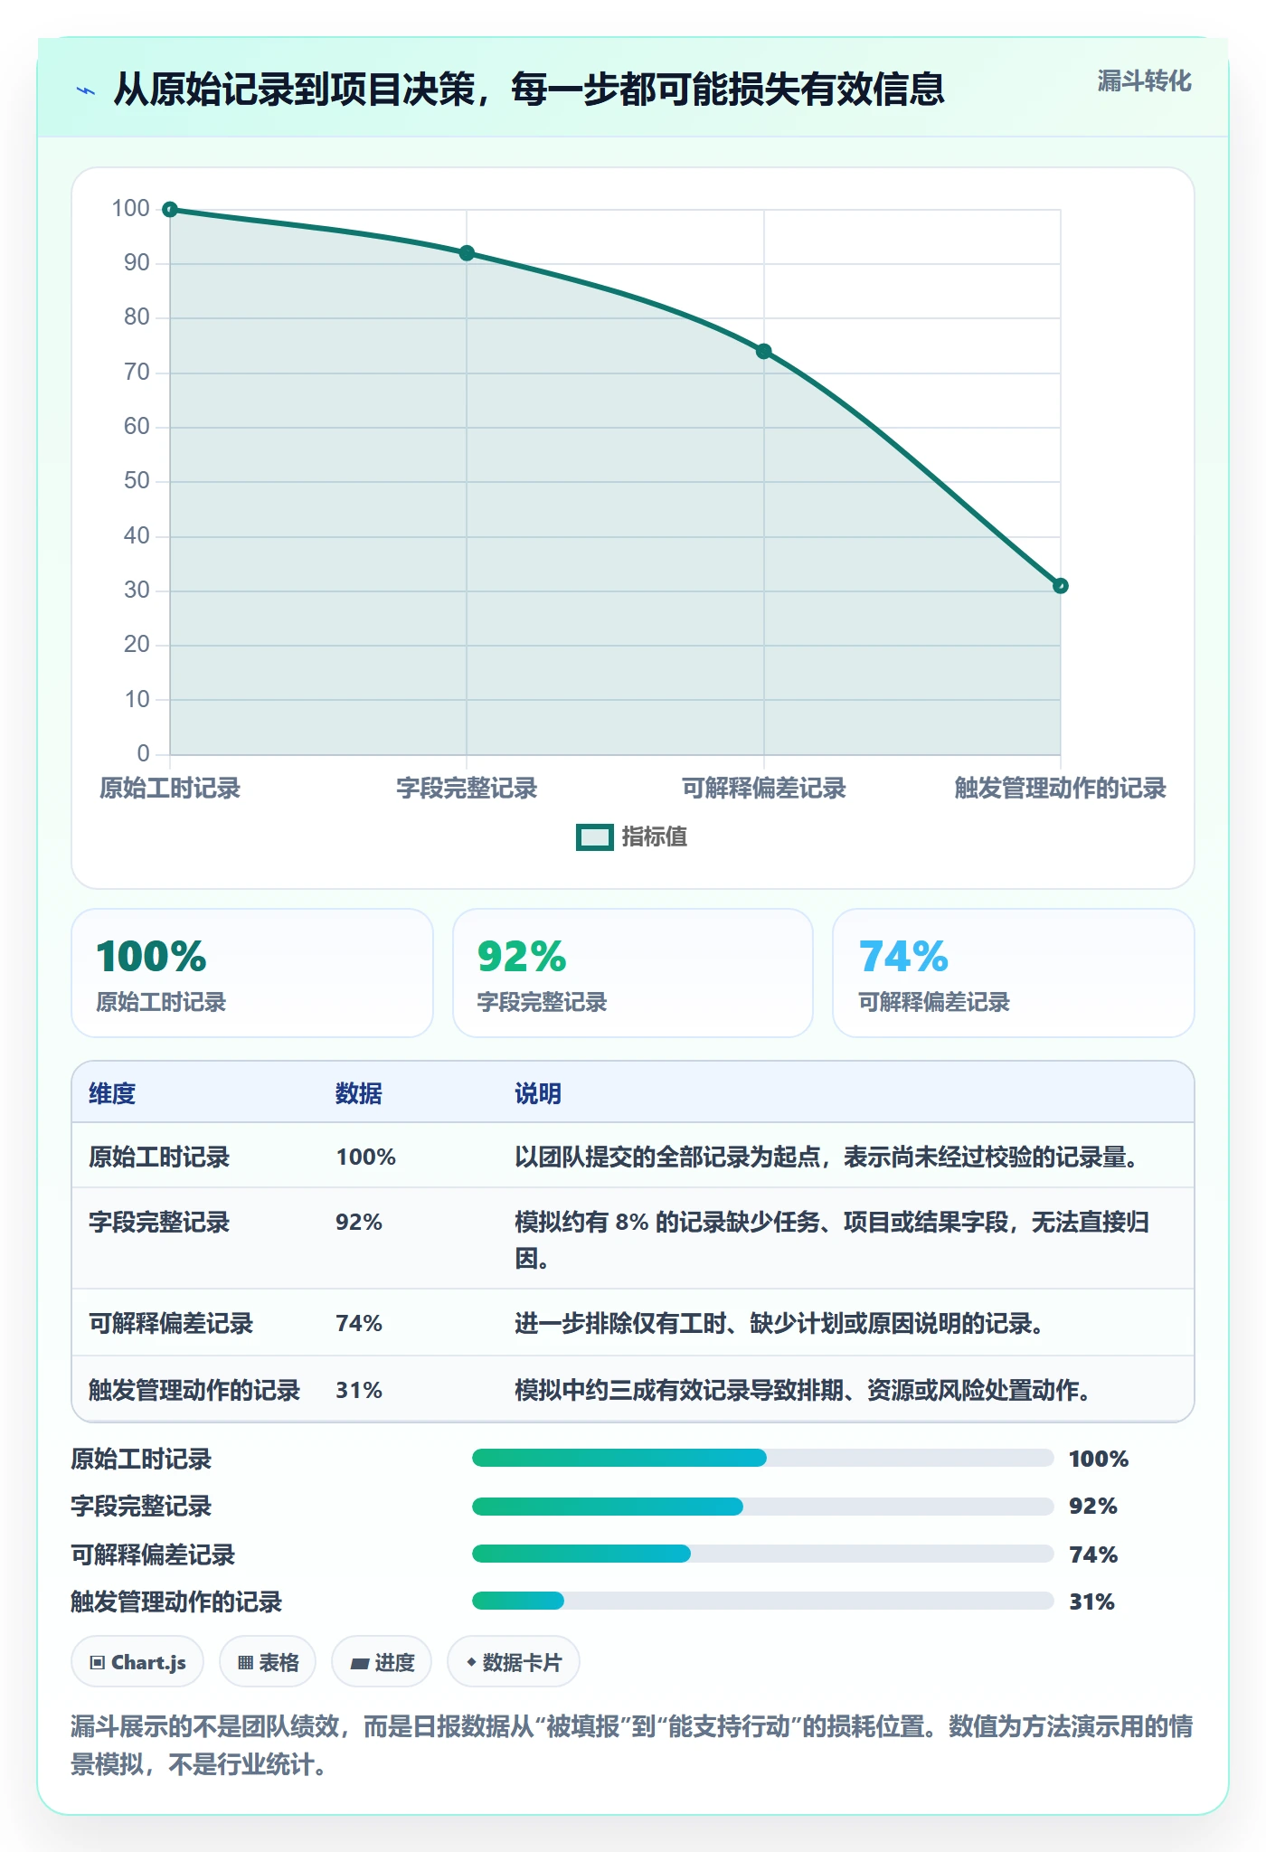This screenshot has width=1266, height=1852.
Task: Click the y-axis value 50
Action: [137, 481]
